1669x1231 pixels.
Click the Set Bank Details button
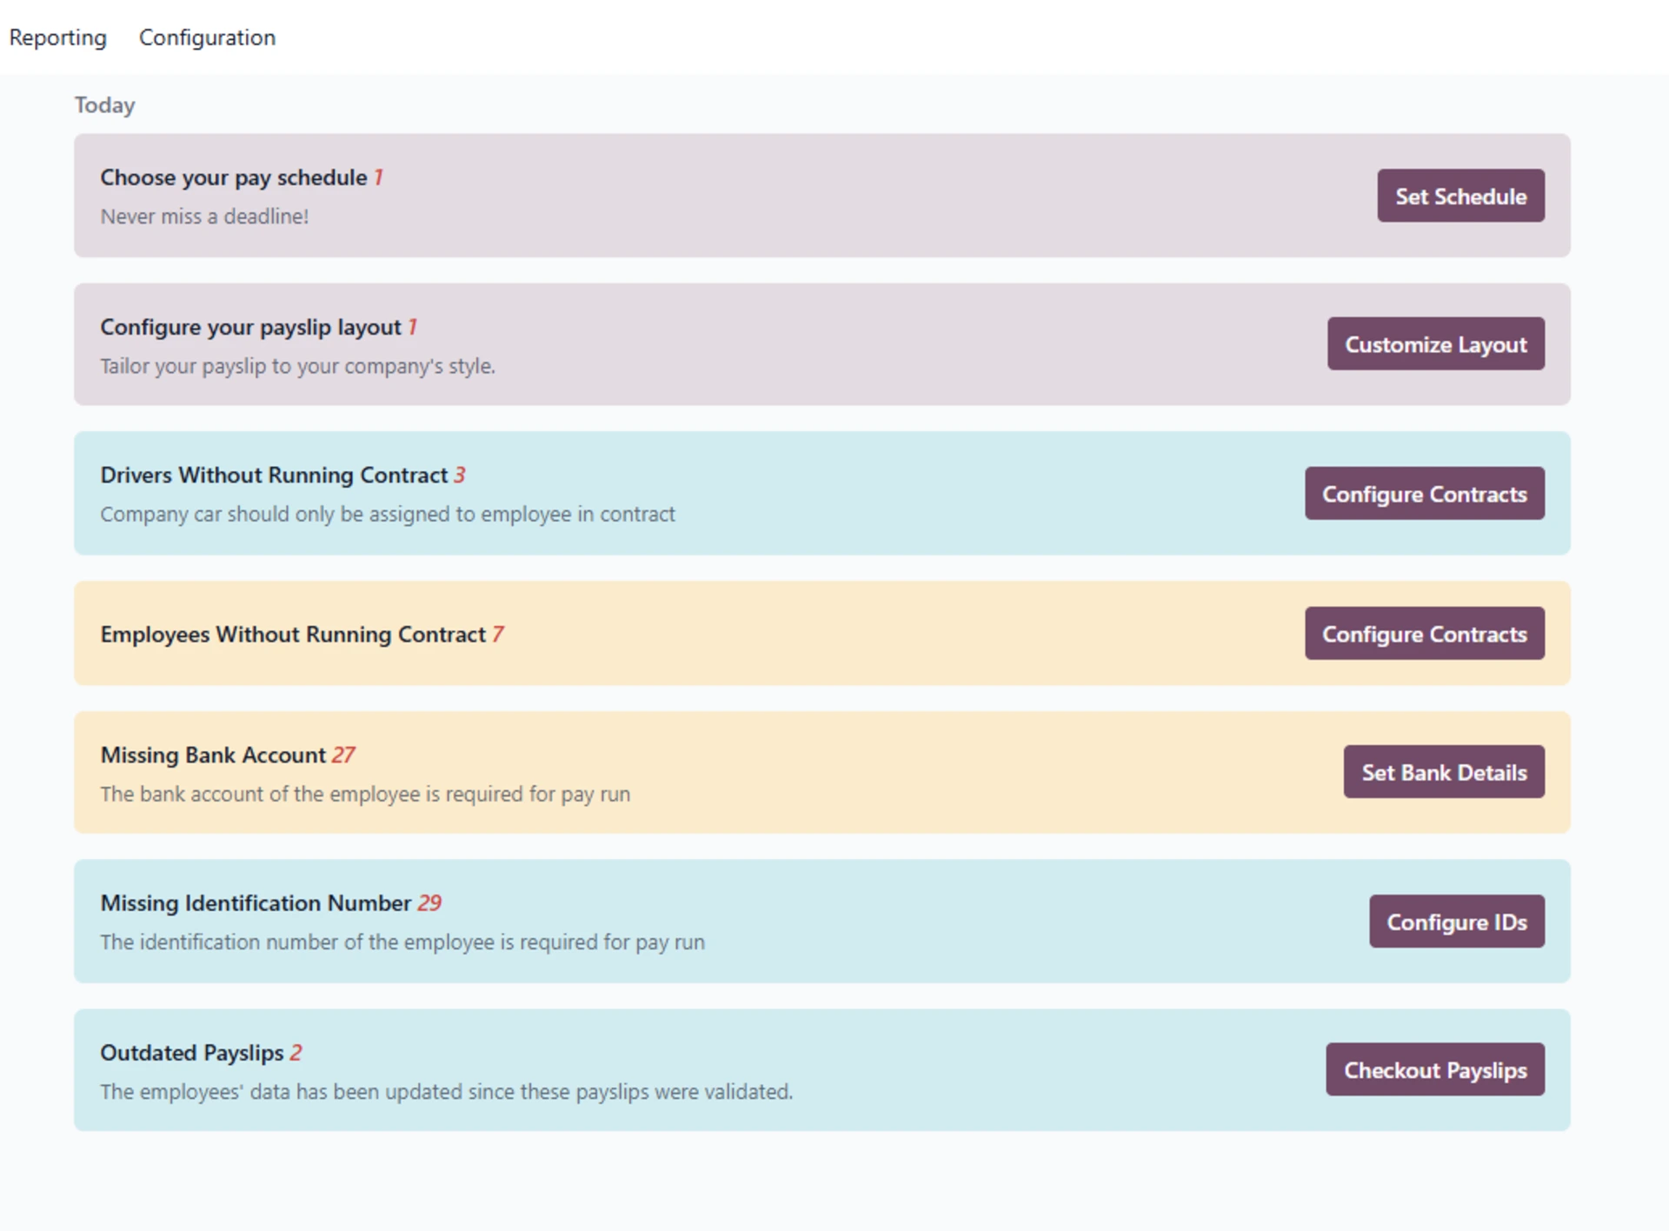1443,771
